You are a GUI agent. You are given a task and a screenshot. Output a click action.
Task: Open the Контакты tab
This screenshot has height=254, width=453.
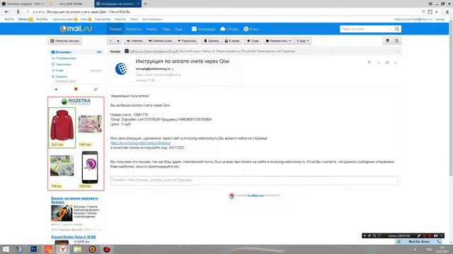tap(134, 29)
